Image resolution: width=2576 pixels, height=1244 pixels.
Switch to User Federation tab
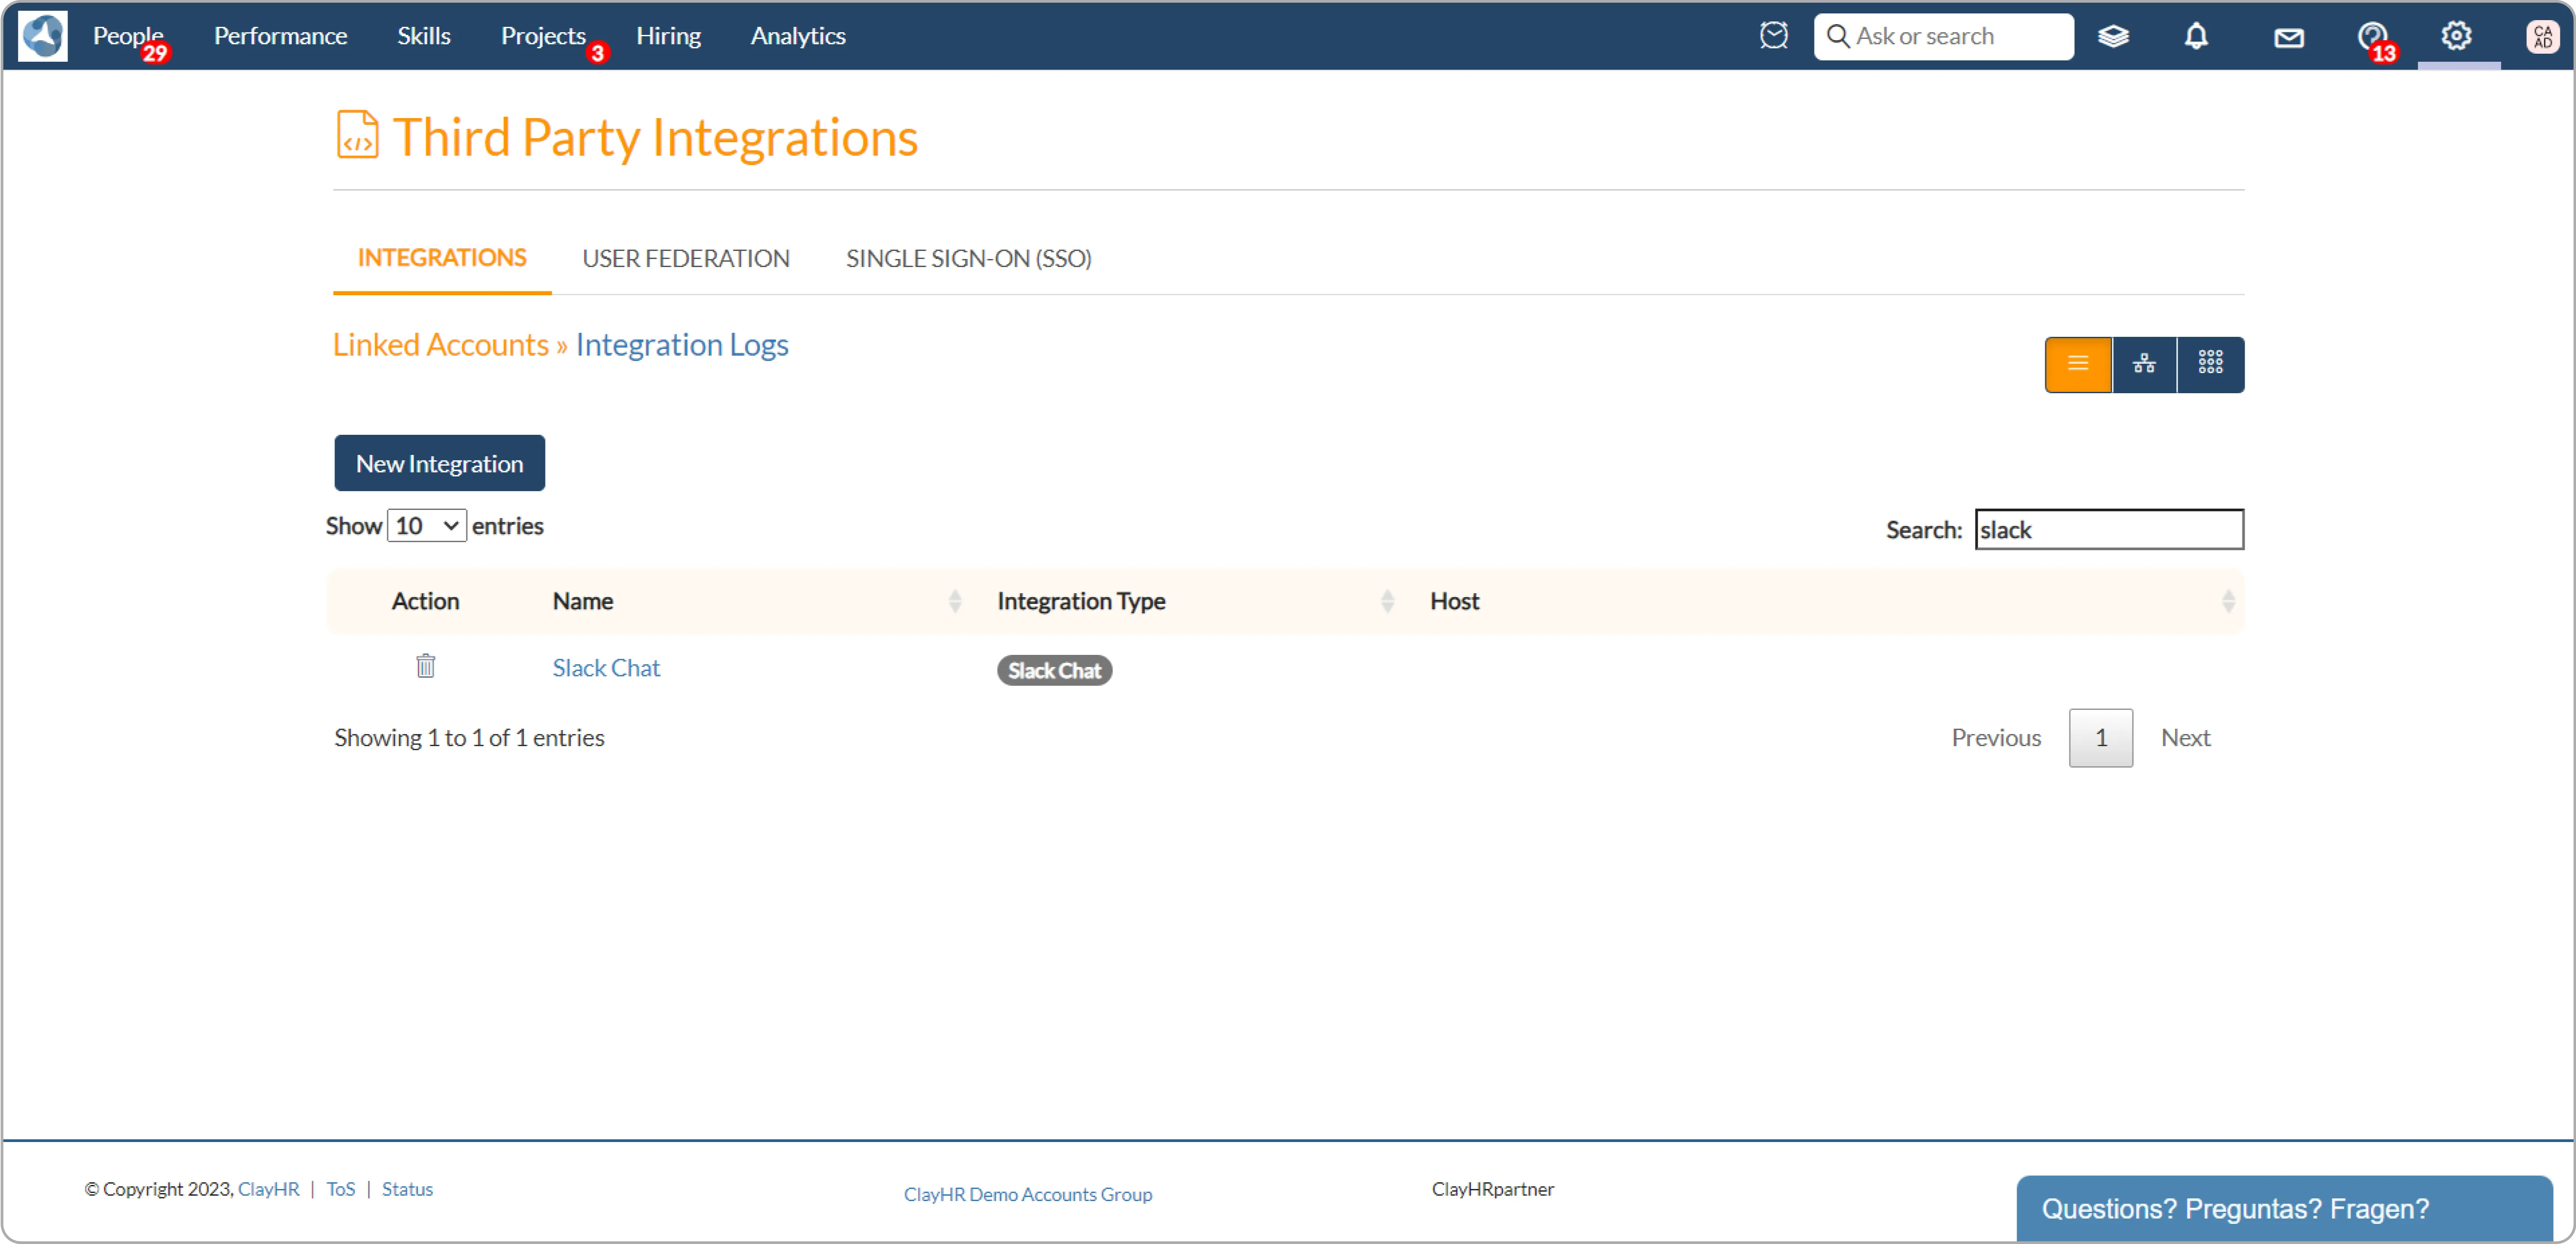pyautogui.click(x=685, y=259)
